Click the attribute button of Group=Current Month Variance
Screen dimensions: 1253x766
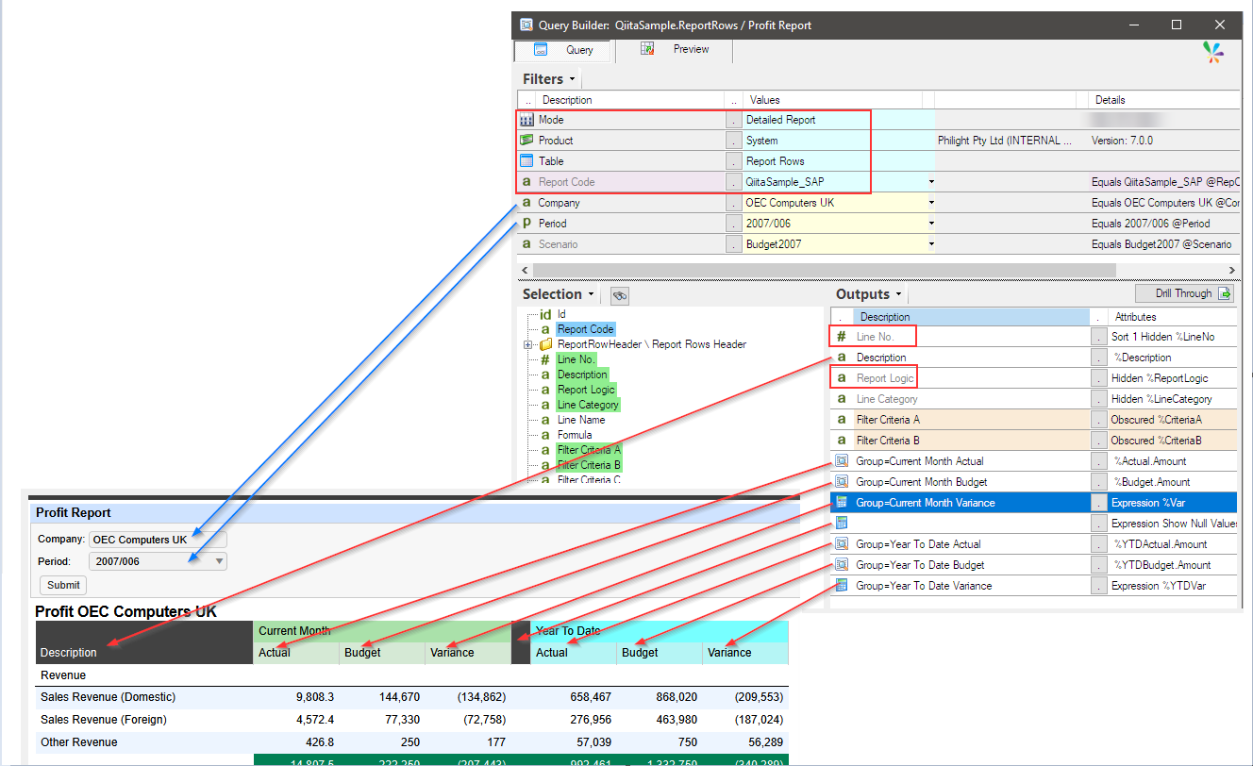pyautogui.click(x=1098, y=503)
